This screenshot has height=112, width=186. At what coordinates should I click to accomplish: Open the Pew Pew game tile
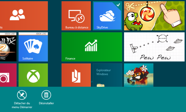(x=154, y=47)
